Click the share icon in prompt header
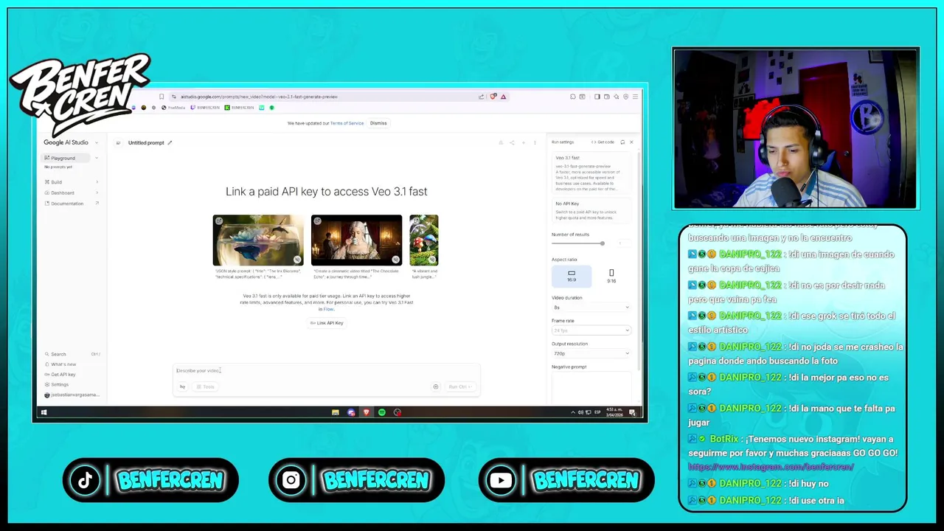 point(512,142)
